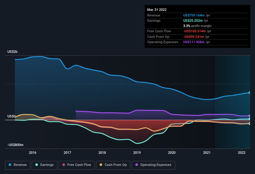Viewport: 255px width, 174px height.
Task: Hide the Free Cash Flow series
Action: pyautogui.click(x=77, y=165)
